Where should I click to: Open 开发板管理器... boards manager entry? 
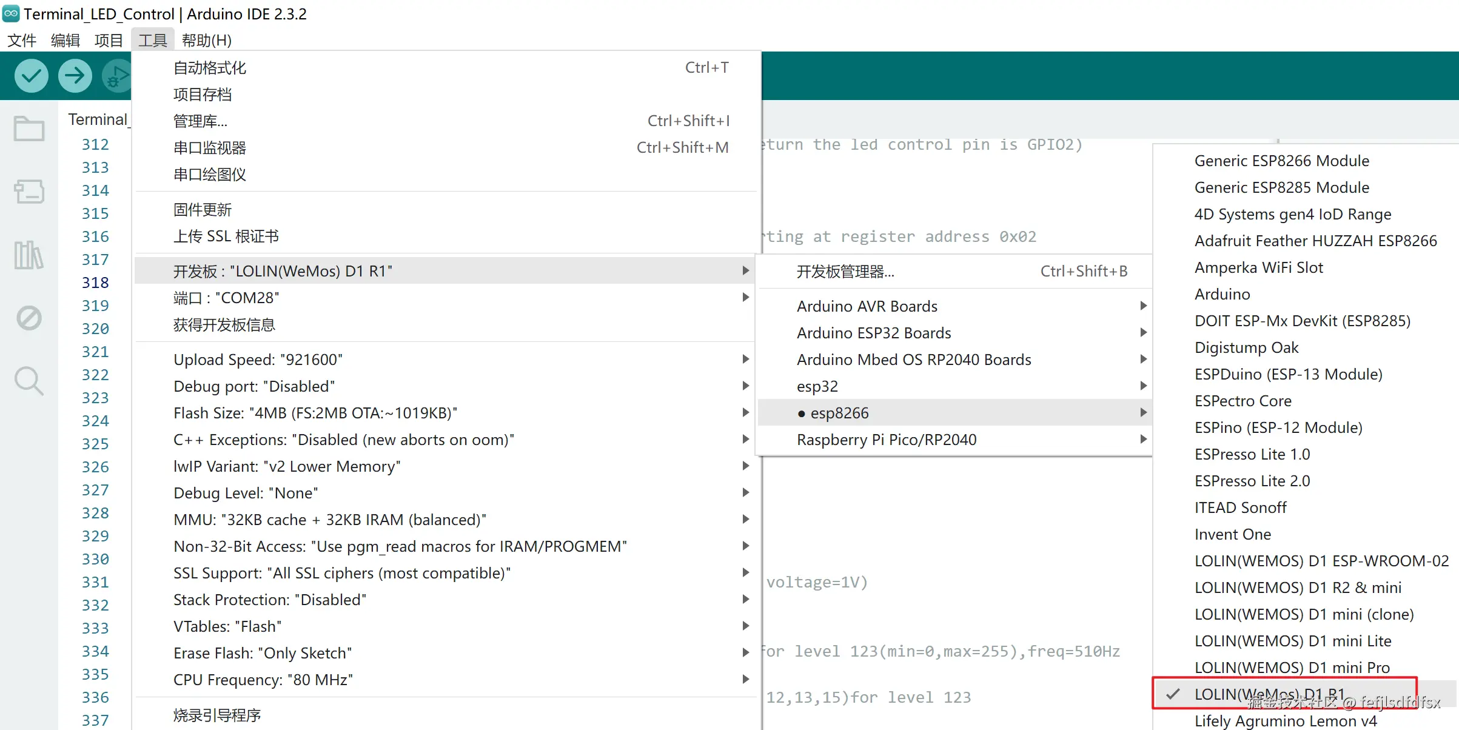coord(845,271)
